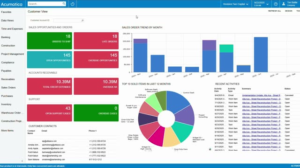Open the business date dropdown
The height and width of the screenshot is (168, 300).
262,4
